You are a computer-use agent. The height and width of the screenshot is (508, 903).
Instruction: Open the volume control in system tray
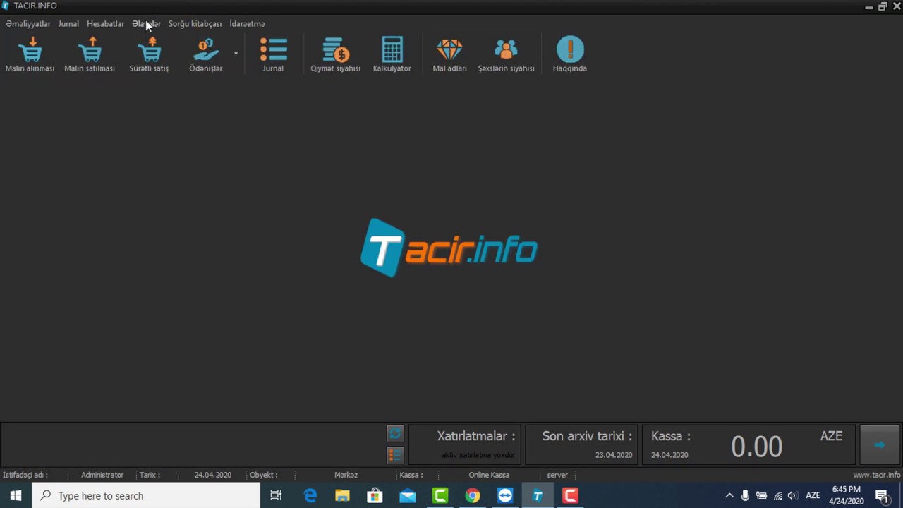pos(792,496)
